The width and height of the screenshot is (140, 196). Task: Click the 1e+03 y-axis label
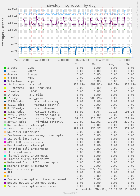click(12, 9)
